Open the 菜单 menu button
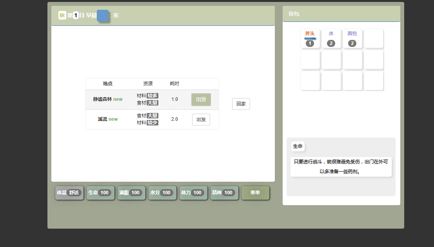The image size is (434, 247). click(255, 193)
